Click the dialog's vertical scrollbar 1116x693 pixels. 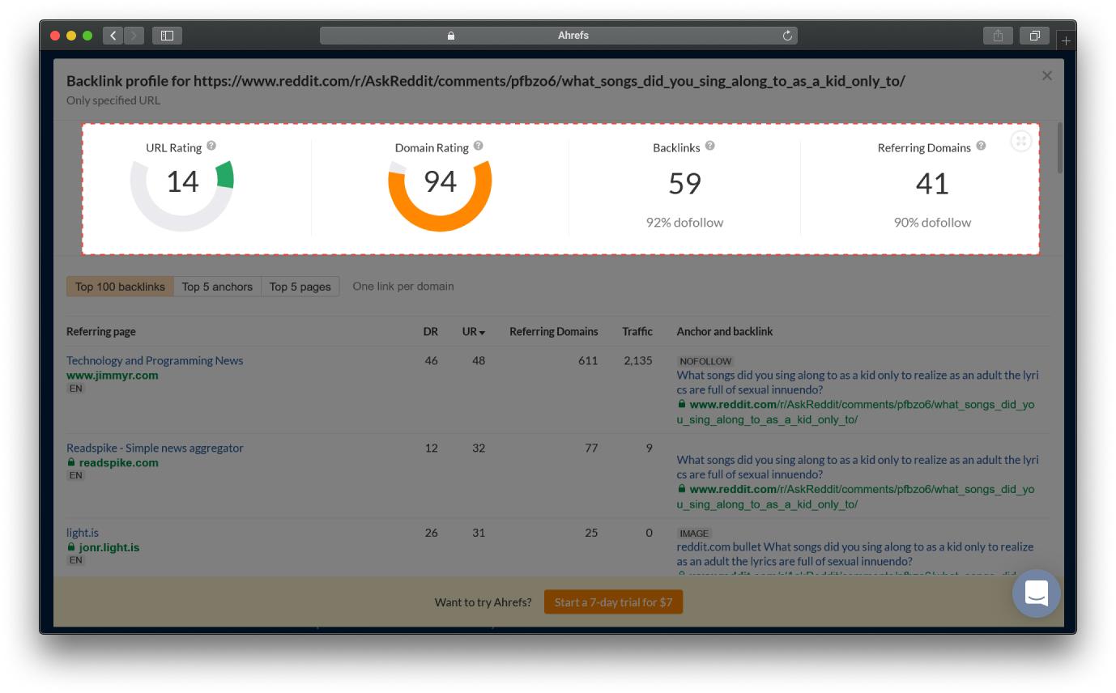point(1059,147)
